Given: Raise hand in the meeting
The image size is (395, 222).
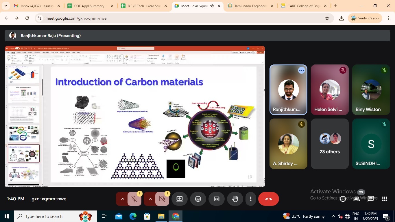Looking at the screenshot, I should point(235,199).
